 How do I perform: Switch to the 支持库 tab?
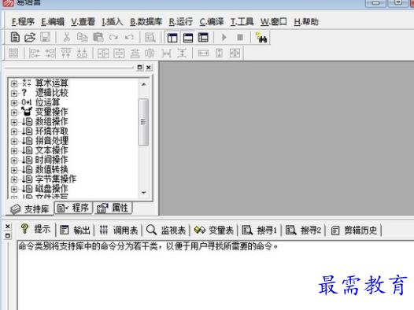[30, 209]
